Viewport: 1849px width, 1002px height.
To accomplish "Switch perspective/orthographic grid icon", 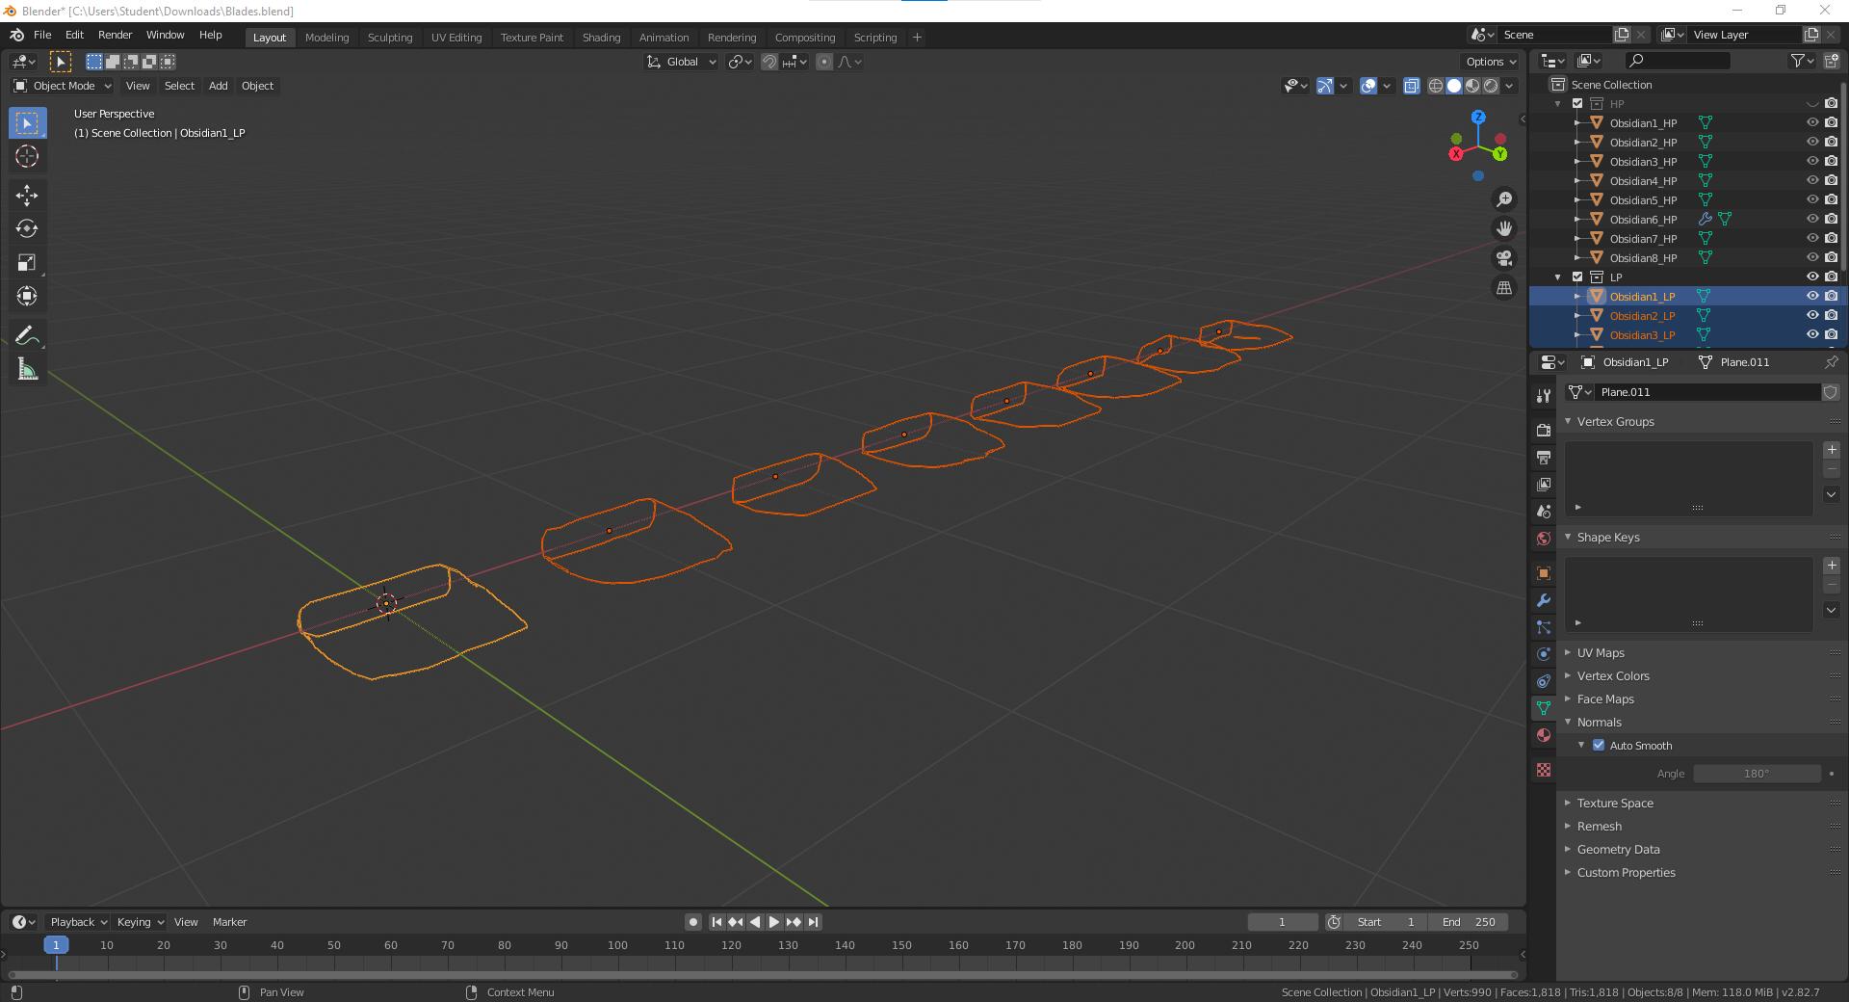I will [1504, 288].
